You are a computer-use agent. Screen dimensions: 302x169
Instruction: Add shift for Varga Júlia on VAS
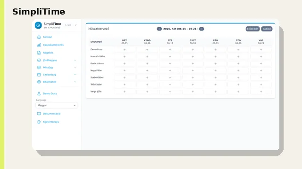[x=261, y=92]
